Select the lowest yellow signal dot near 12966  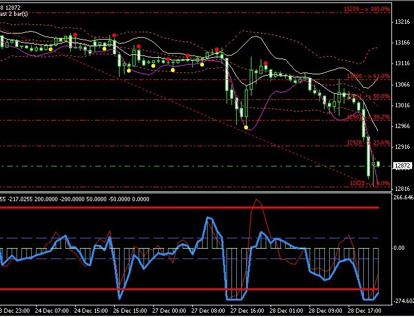coord(246,127)
